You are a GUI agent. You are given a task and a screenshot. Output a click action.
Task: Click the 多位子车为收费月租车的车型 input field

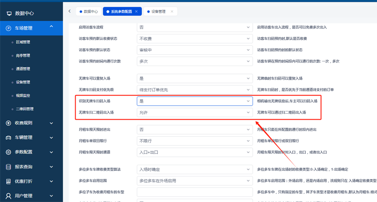click(195, 192)
